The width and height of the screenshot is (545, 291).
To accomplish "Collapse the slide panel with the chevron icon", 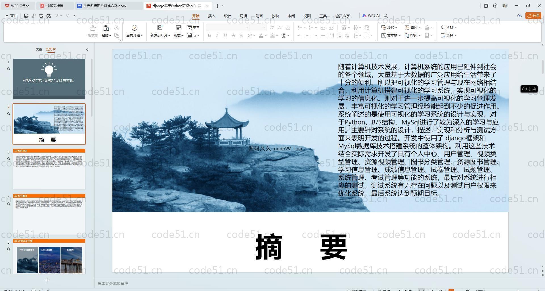I will tap(87, 49).
